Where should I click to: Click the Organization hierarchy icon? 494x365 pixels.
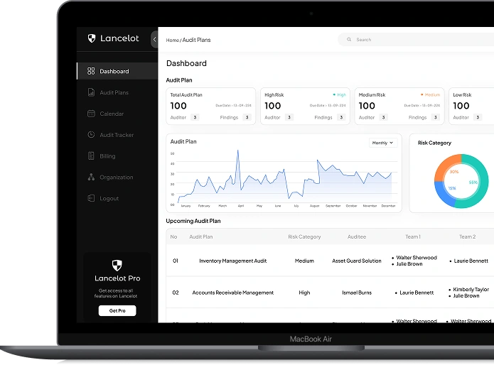click(x=91, y=178)
